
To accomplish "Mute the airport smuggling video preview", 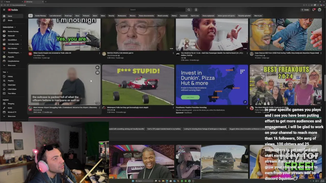I will (97, 68).
